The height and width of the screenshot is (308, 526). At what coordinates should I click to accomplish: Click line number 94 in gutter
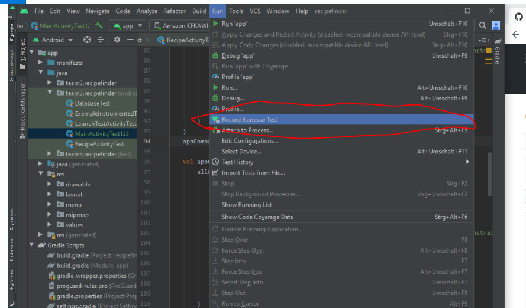pos(147,141)
